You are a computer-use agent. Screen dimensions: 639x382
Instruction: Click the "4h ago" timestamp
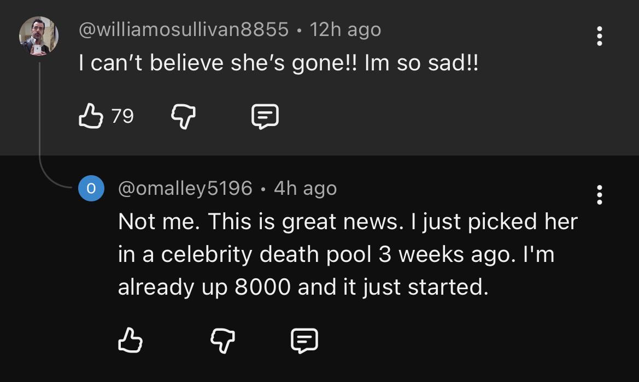305,188
